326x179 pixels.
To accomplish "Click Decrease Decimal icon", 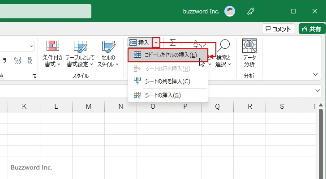I will coord(29,60).
